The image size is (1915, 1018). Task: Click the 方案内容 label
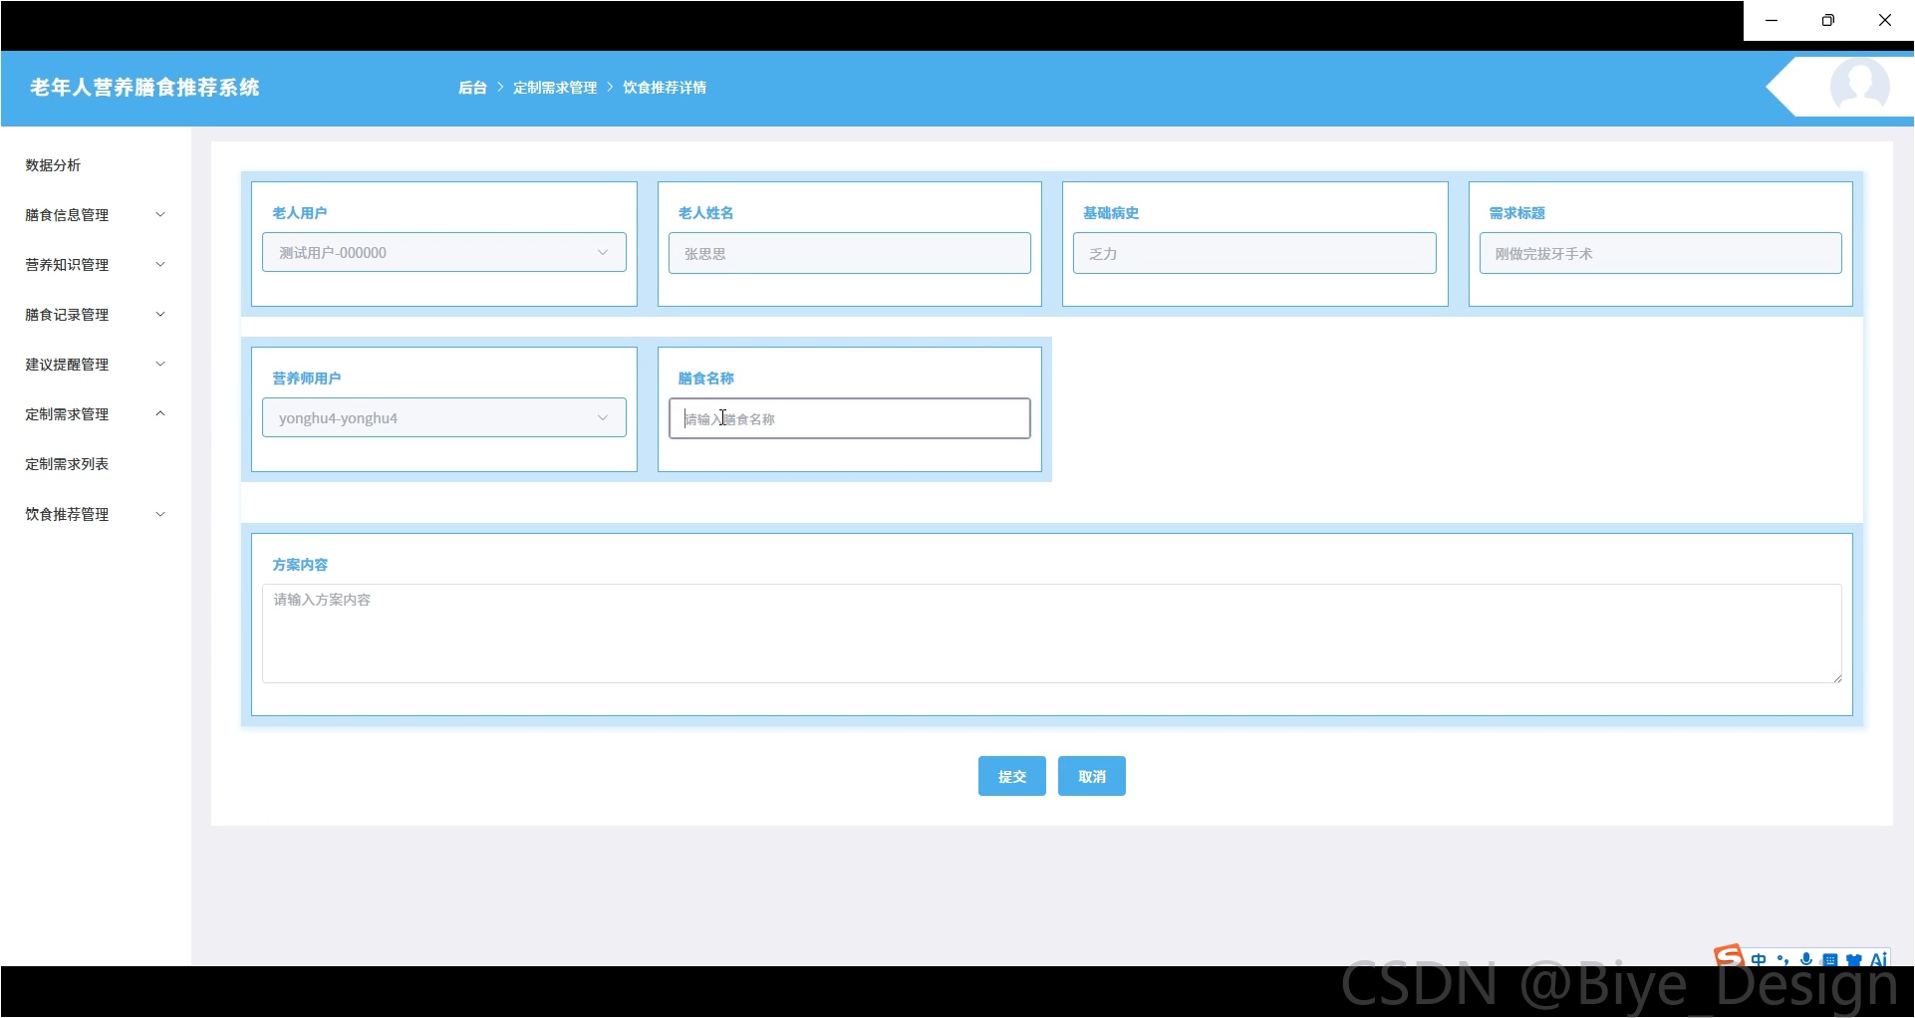pyautogui.click(x=300, y=565)
